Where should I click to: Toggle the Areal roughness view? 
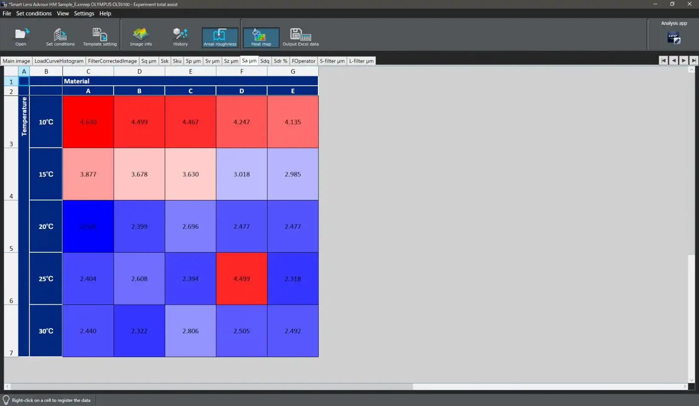[220, 37]
